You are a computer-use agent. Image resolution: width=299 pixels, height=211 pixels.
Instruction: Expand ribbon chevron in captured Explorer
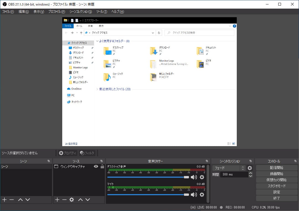pos(230,26)
